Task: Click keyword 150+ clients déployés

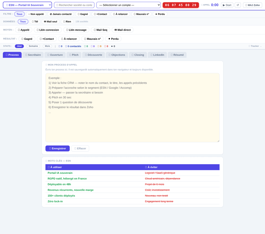Action: point(61,196)
